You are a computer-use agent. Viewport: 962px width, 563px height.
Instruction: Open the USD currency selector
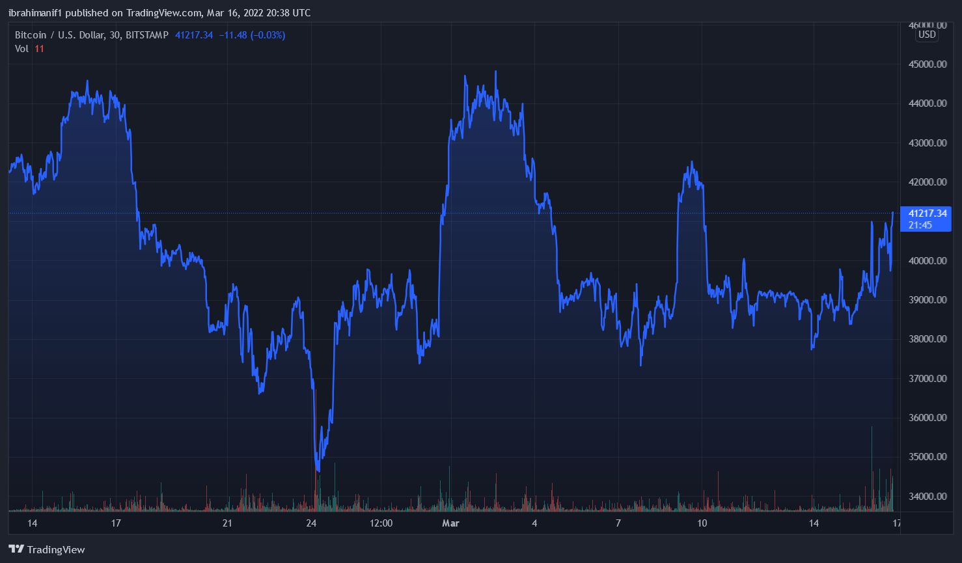pyautogui.click(x=927, y=34)
